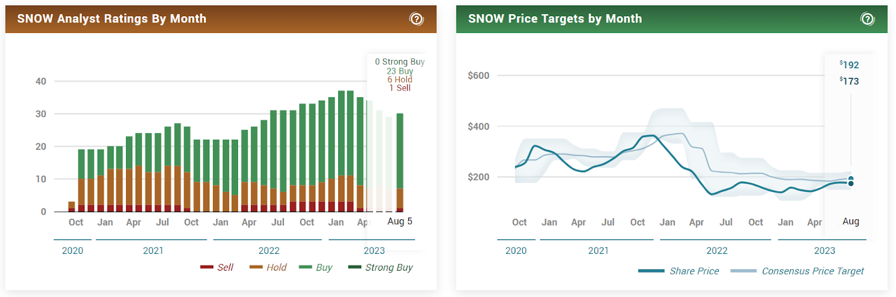This screenshot has height=297, width=896.
Task: Toggle Consensus Price Target line in legend
Action: [797, 271]
